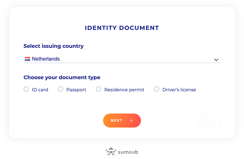Click the faint circular watermark icon
244x159 pixels.
tap(209, 121)
